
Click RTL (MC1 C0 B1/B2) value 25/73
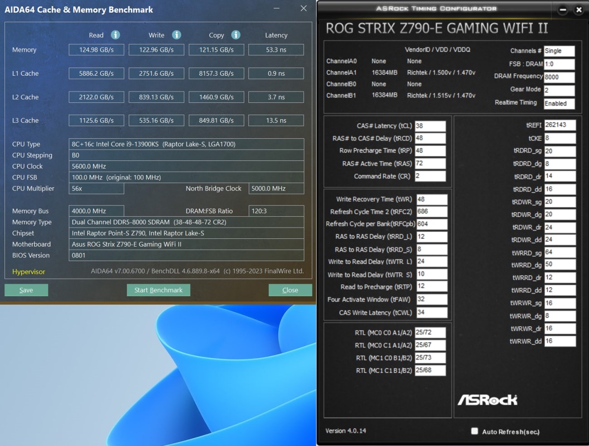(430, 358)
